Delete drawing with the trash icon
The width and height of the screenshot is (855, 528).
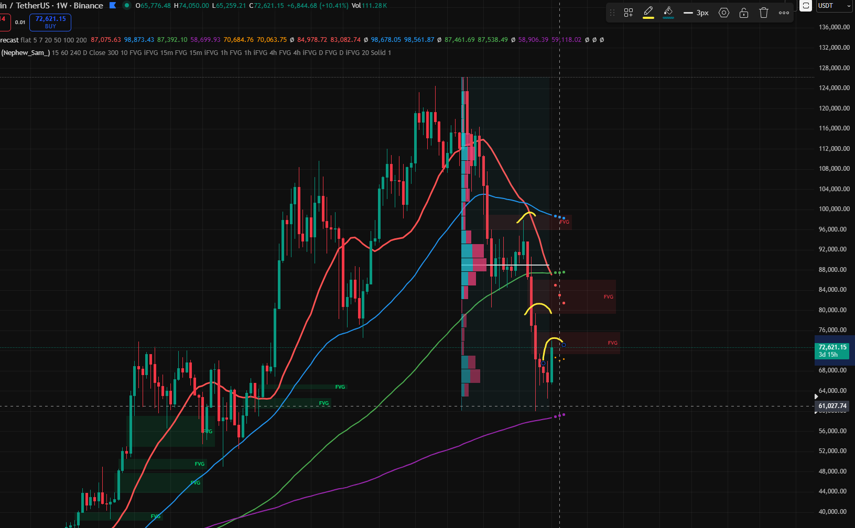764,13
